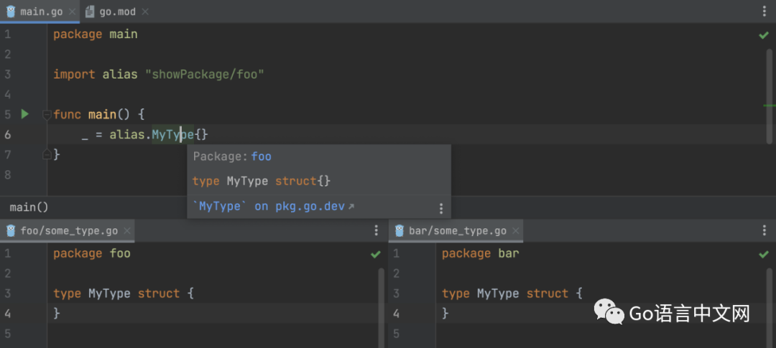The height and width of the screenshot is (348, 776).
Task: Open the foo/some_type.go pane options menu
Action: point(376,230)
